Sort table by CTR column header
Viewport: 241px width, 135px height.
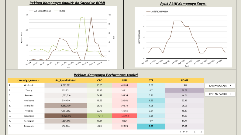tap(151, 80)
